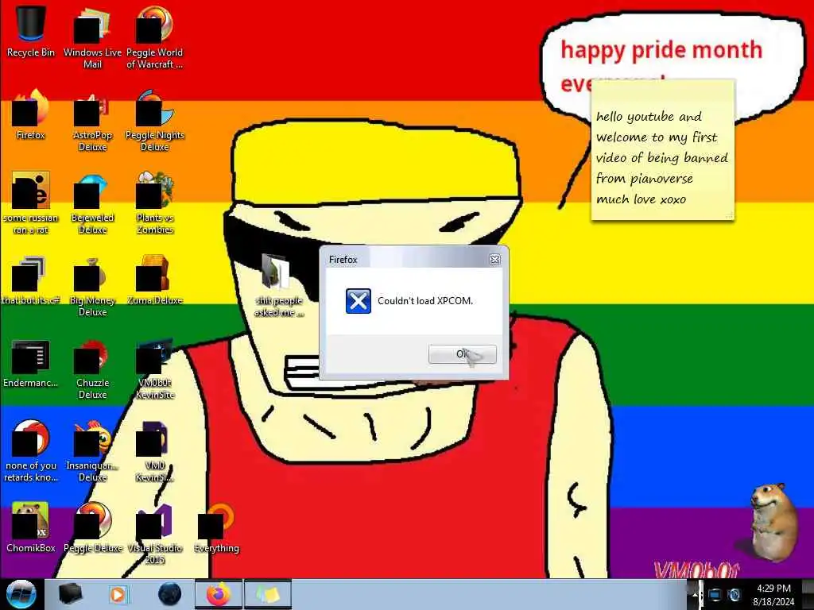Select the Peggle Deluxe desktop icon
Image resolution: width=814 pixels, height=610 pixels.
92,528
